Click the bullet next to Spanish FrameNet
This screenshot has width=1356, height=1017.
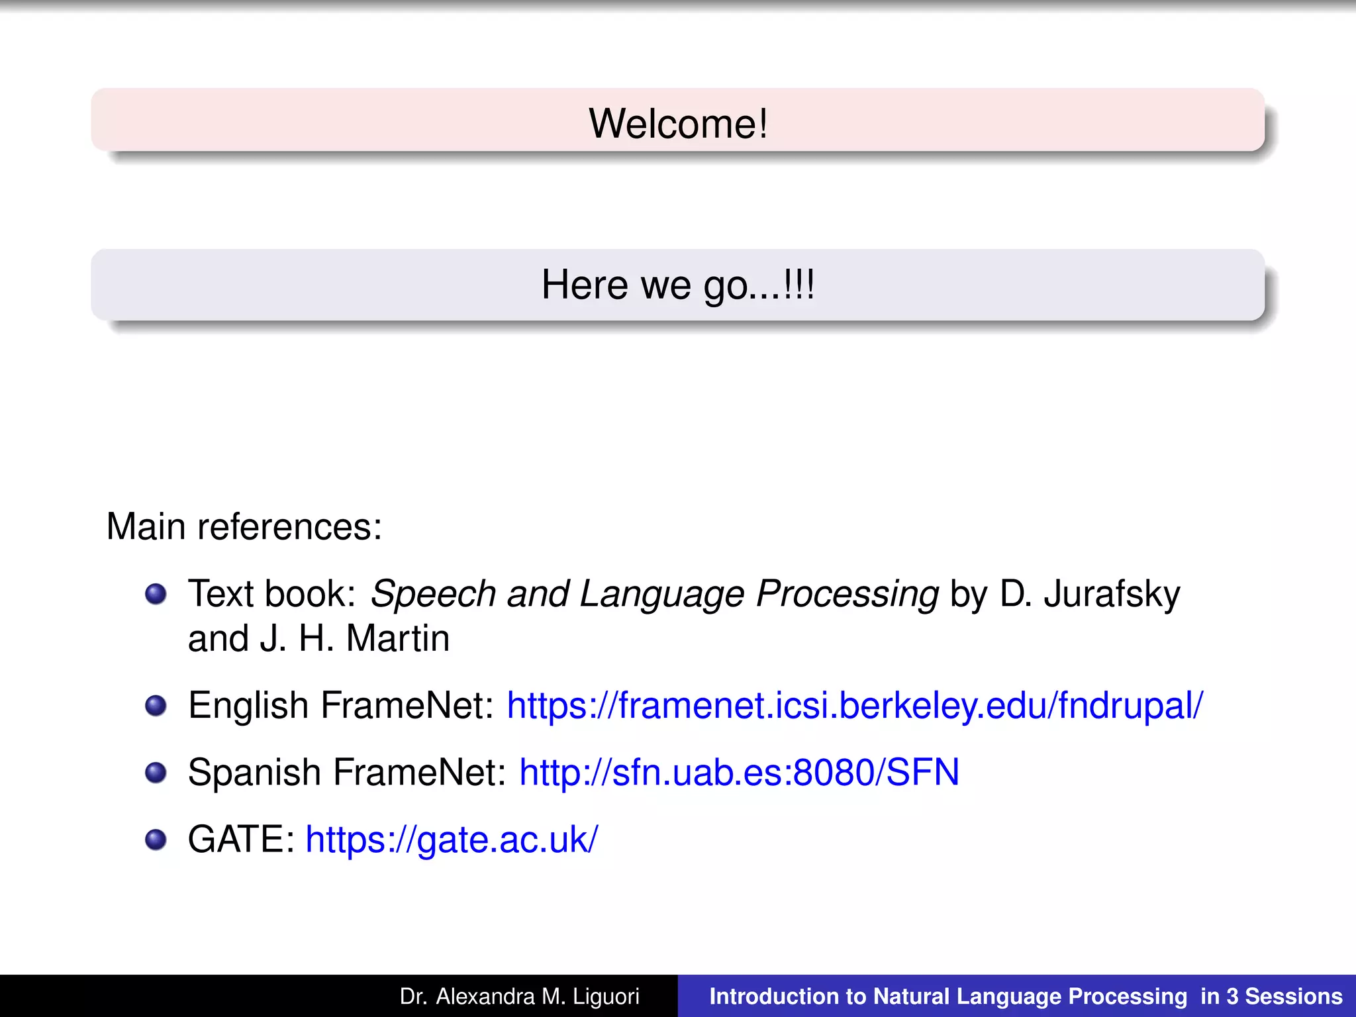156,773
